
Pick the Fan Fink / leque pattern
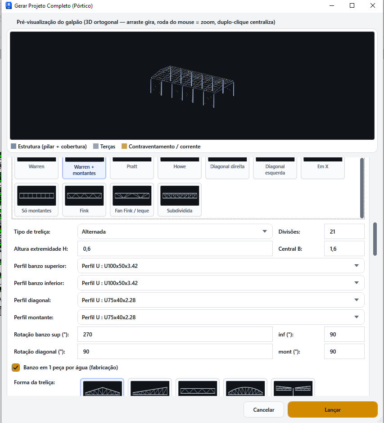[132, 200]
